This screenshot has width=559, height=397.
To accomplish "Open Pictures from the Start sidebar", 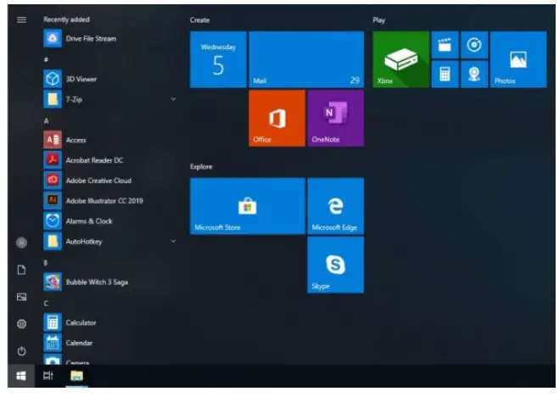I will click(x=21, y=297).
